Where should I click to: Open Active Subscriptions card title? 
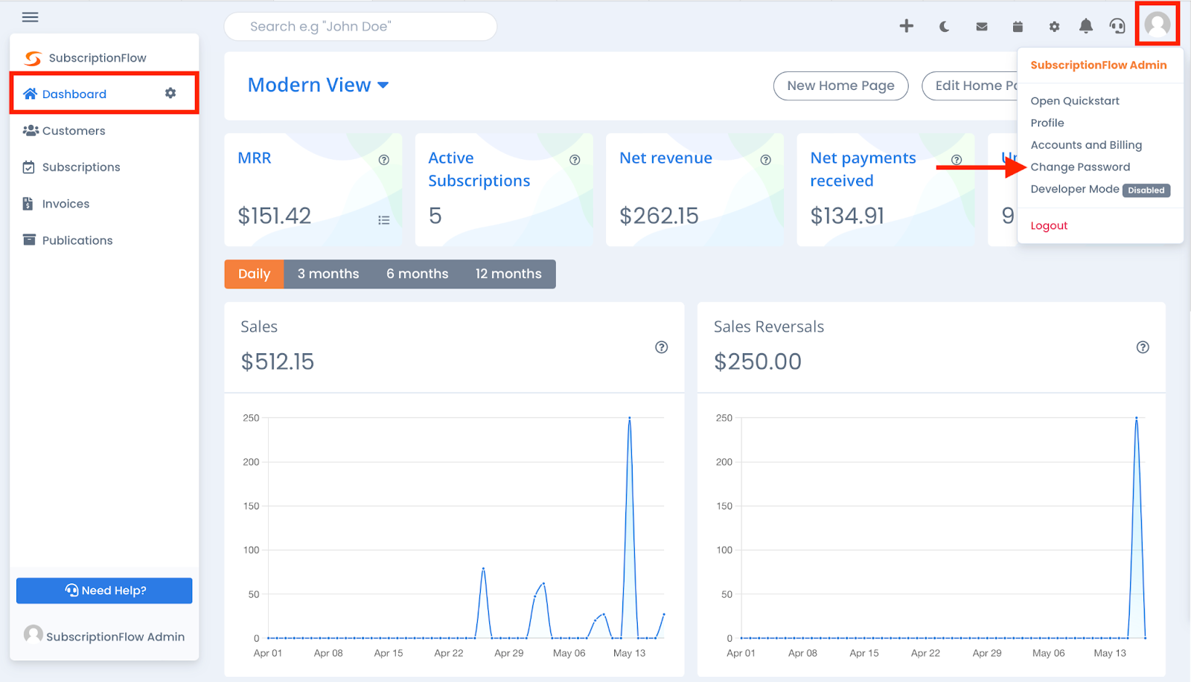pyautogui.click(x=479, y=169)
